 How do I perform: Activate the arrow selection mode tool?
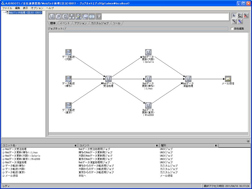(234, 15)
